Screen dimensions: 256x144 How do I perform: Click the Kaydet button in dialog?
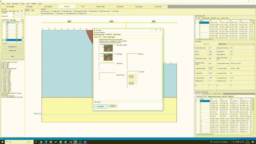click(x=112, y=106)
